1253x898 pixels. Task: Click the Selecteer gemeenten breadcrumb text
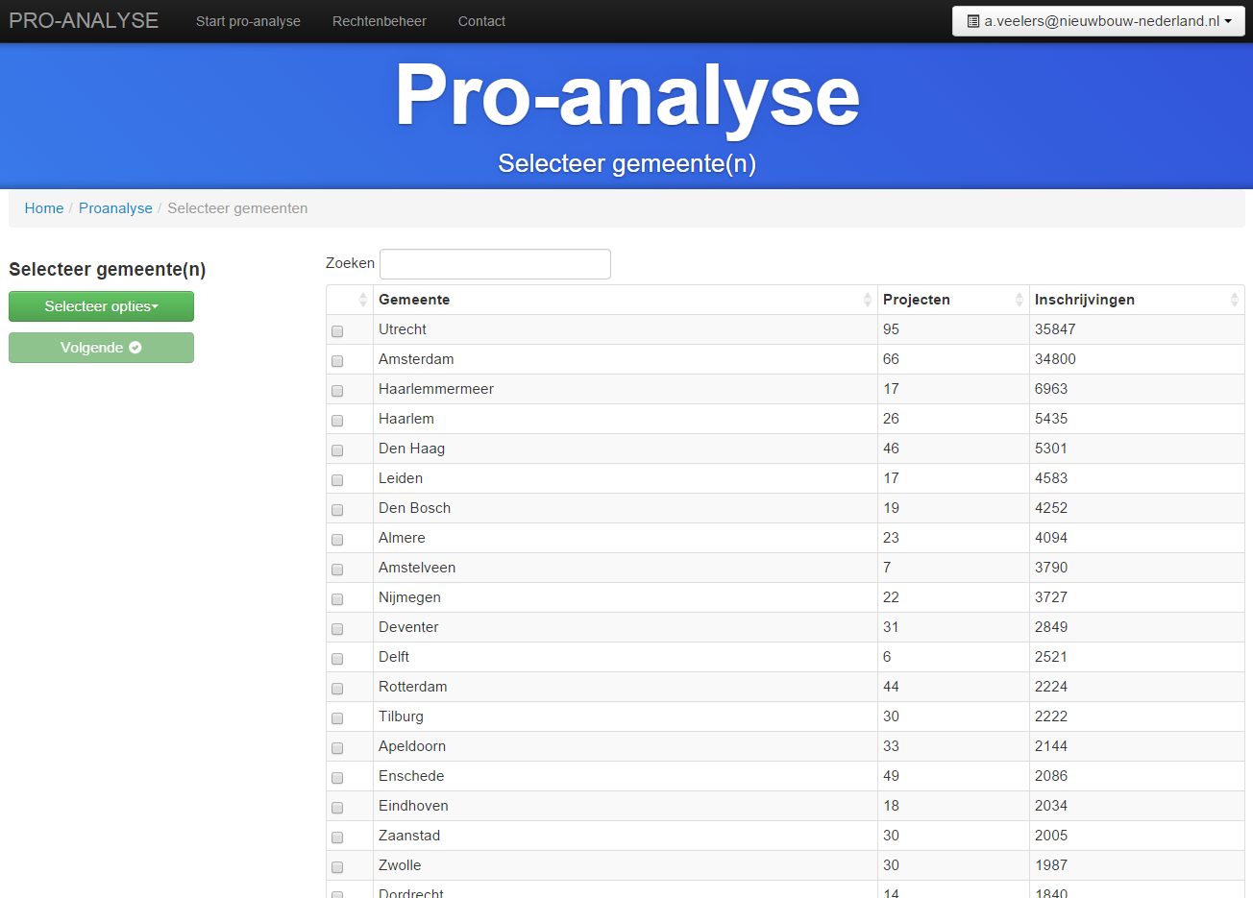pos(237,208)
